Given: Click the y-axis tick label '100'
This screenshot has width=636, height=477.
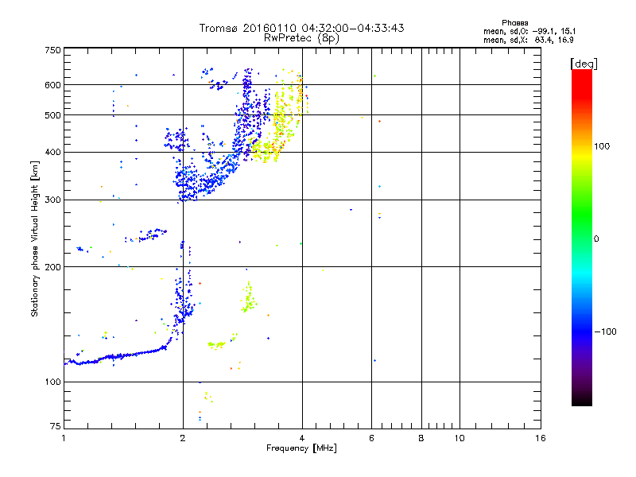Looking at the screenshot, I should tap(52, 382).
